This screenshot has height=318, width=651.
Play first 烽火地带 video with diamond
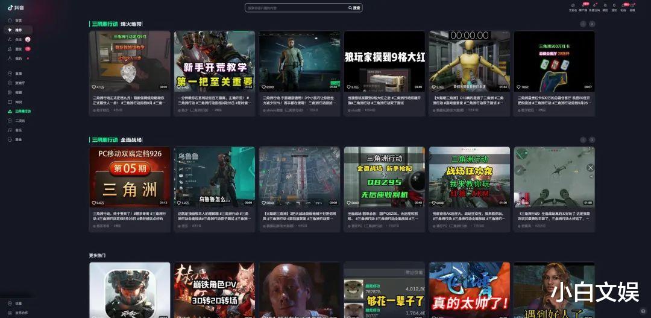click(x=130, y=61)
